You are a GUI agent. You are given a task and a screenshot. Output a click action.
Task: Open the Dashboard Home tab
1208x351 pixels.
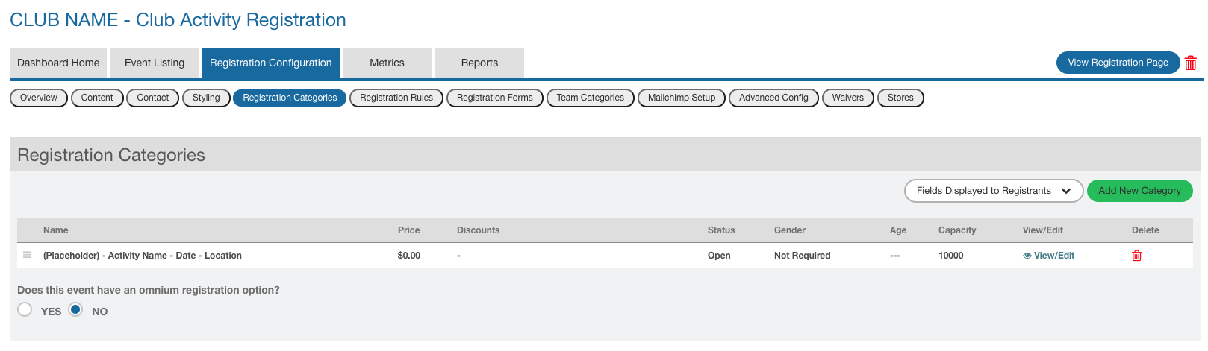point(58,63)
